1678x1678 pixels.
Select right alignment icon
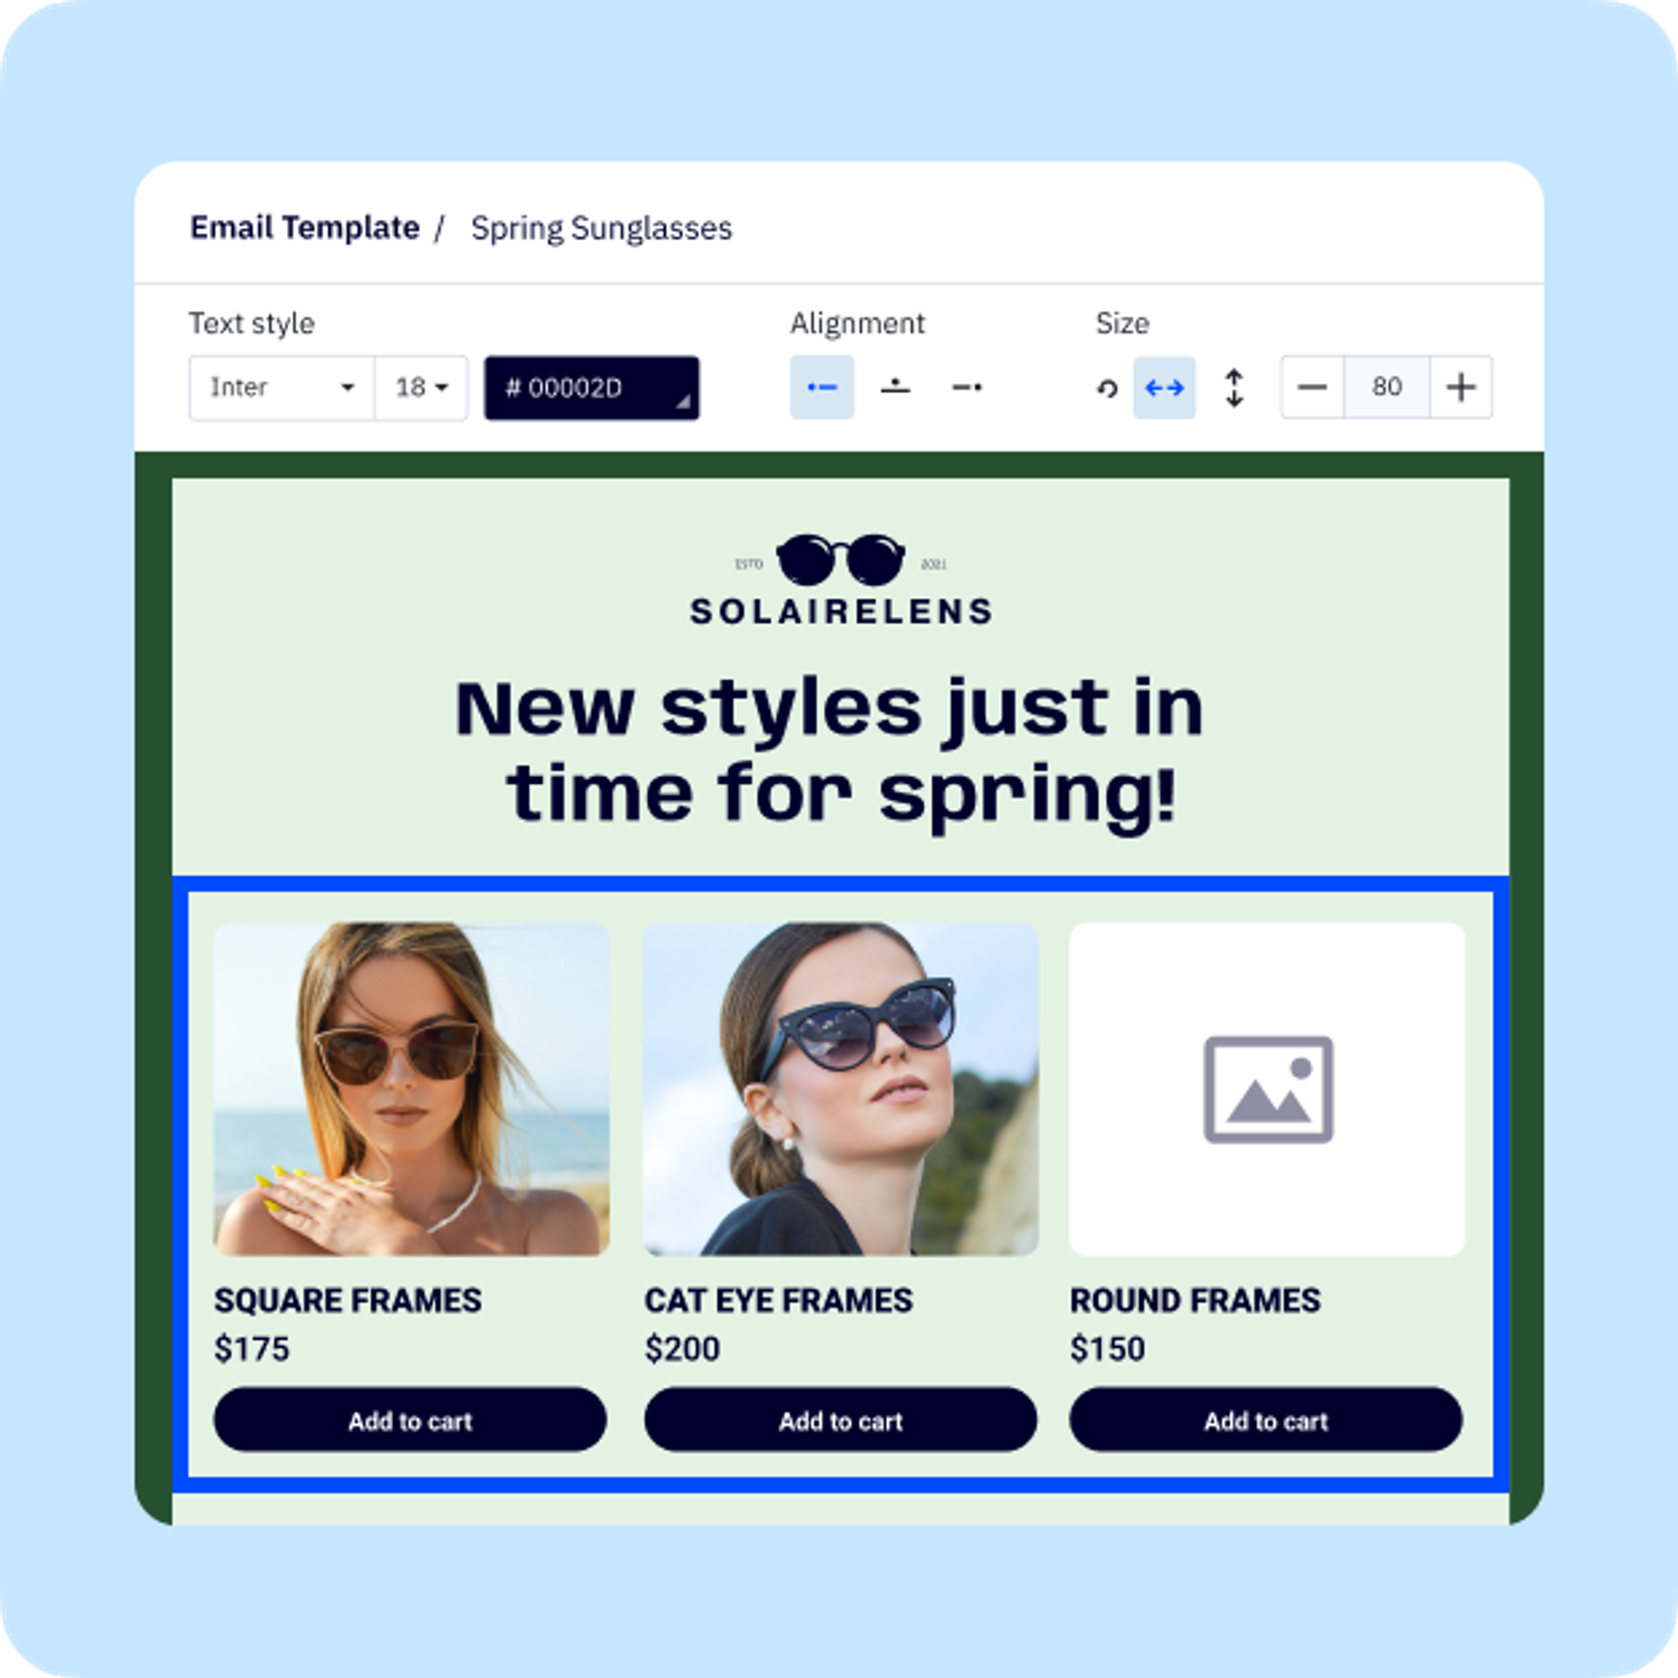(x=967, y=387)
